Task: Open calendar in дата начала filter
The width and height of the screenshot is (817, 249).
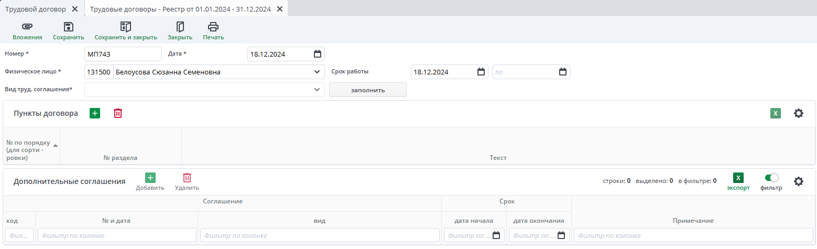Action: 496,235
